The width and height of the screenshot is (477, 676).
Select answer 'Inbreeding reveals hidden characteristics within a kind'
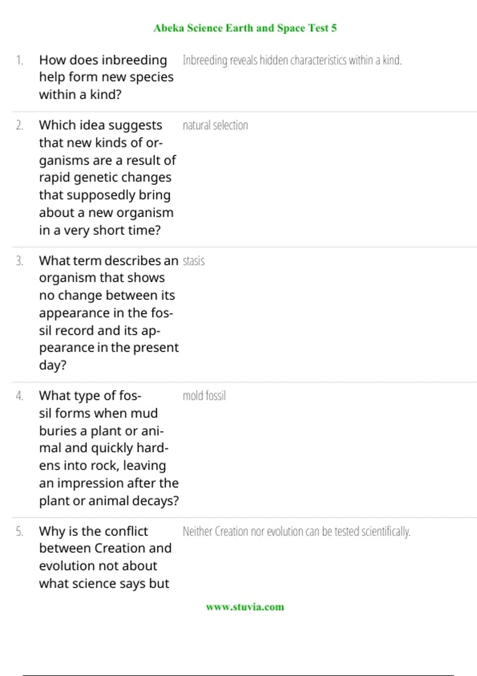pos(292,60)
